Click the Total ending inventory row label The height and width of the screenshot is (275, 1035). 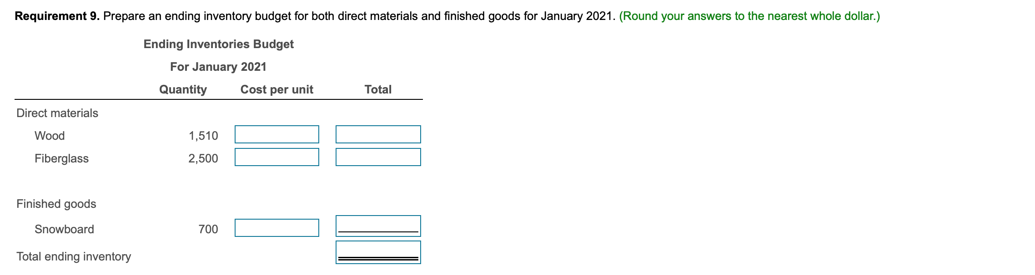click(73, 255)
